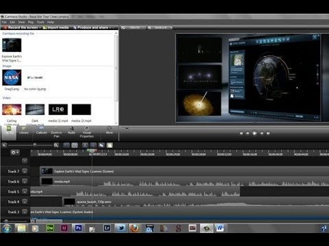This screenshot has height=246, width=329.
Task: Click the Undo icon in timeline toolbar
Action: 66,145
